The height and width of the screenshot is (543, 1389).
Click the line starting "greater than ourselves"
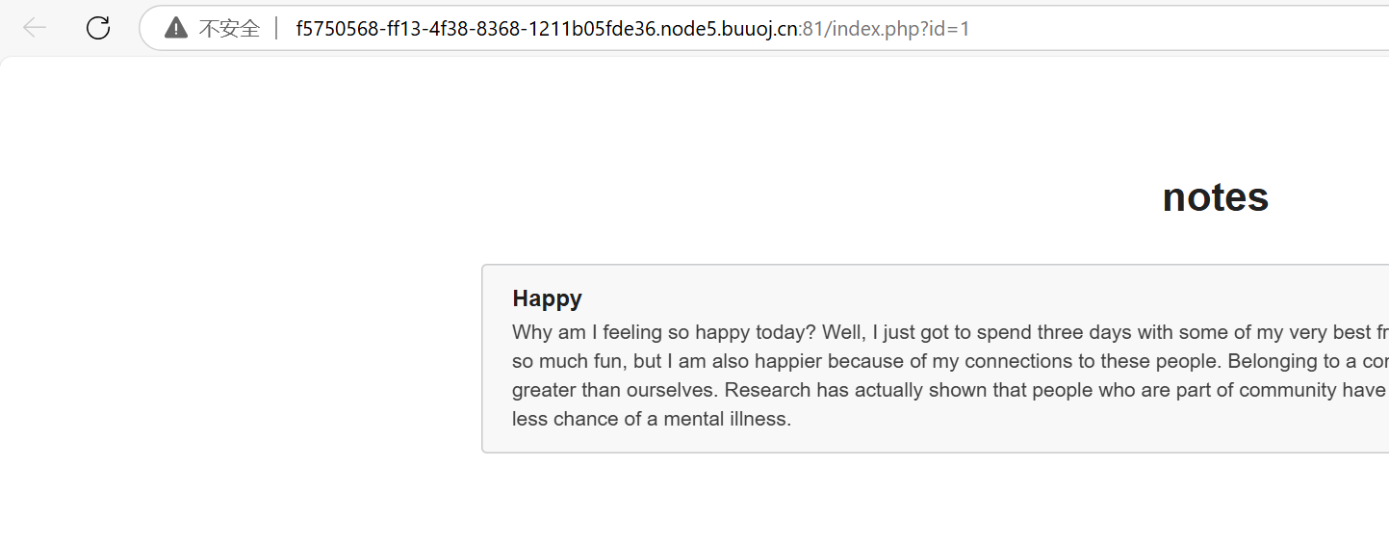[x=674, y=390]
